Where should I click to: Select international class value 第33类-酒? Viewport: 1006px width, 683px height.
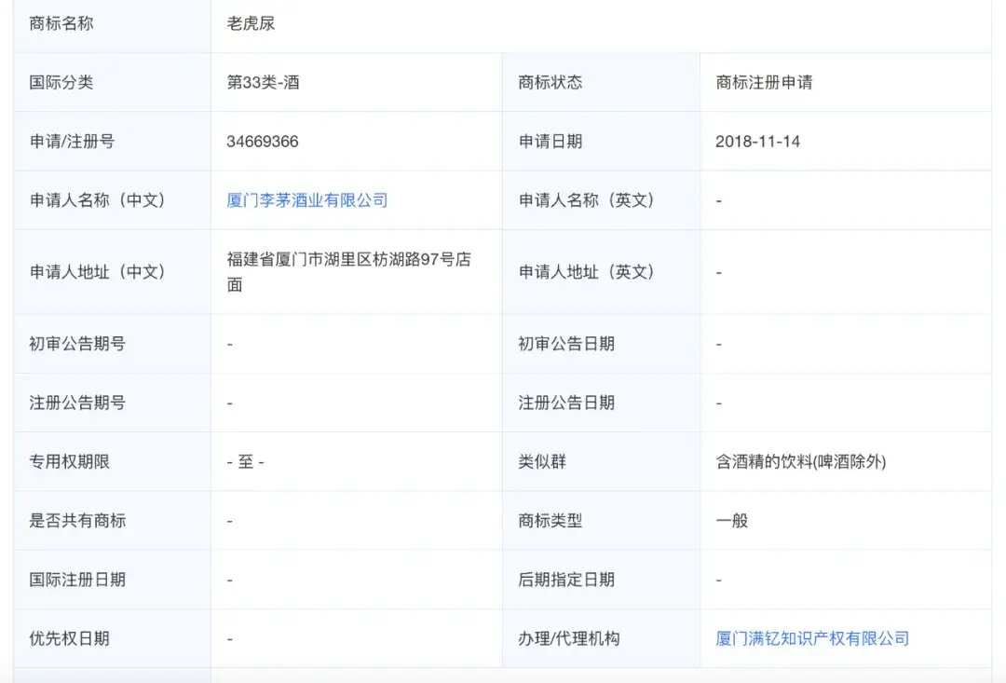263,83
